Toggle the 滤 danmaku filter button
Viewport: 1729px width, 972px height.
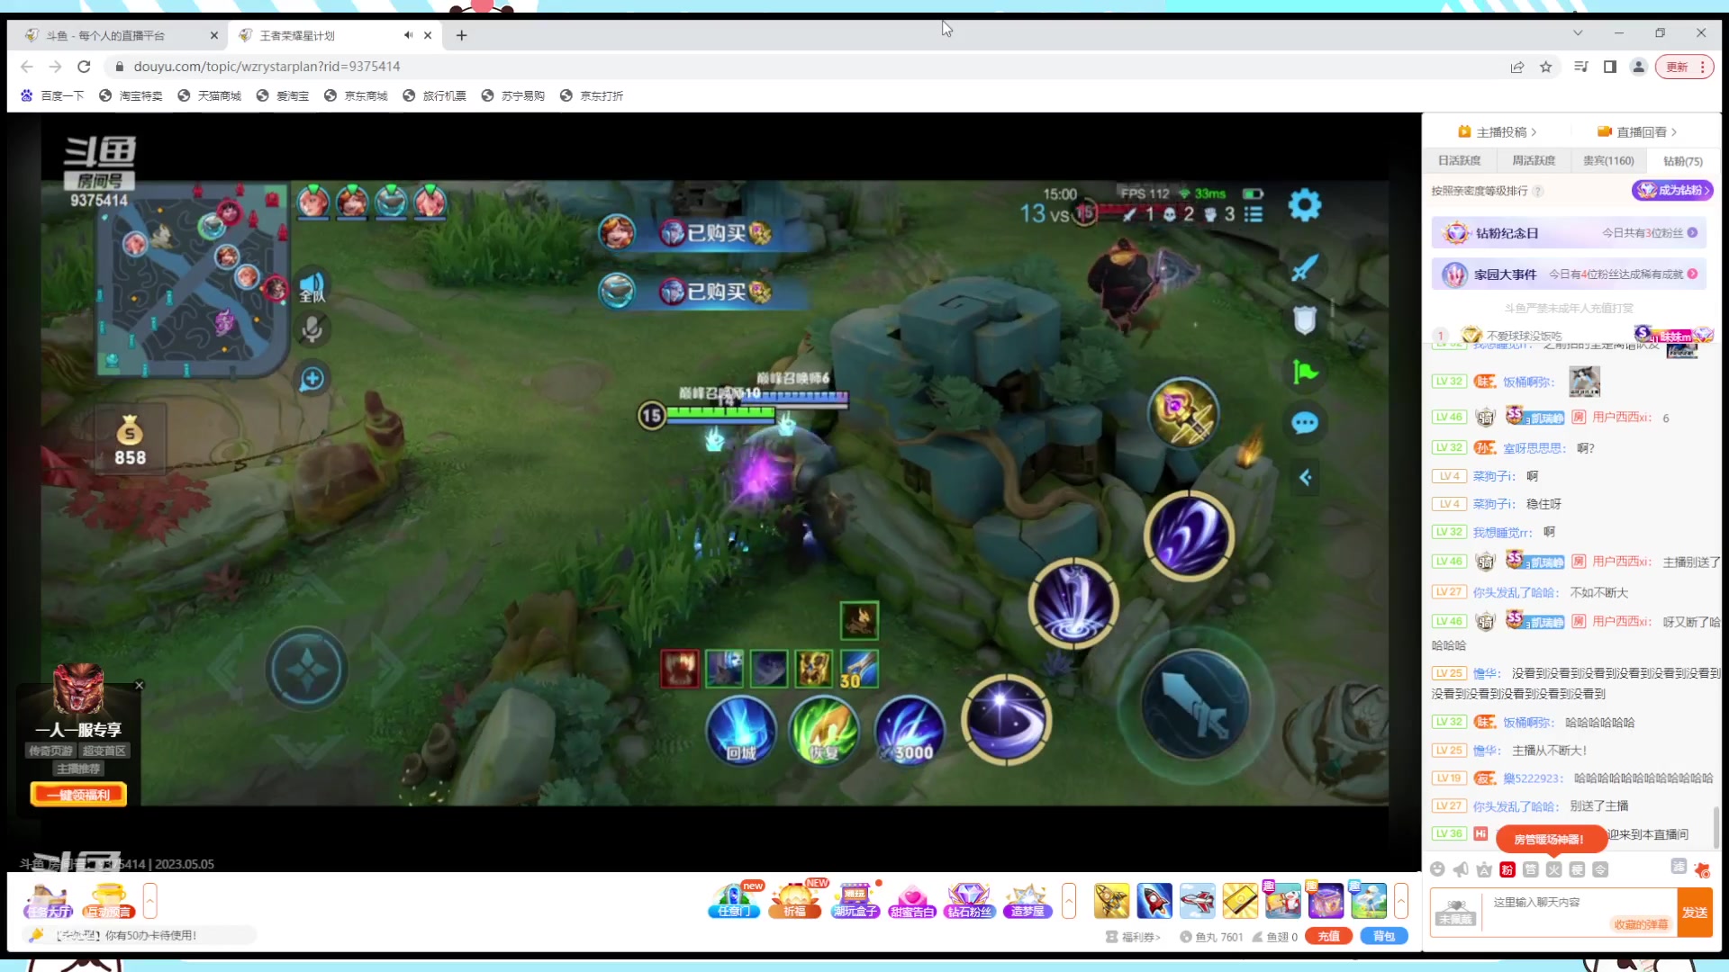click(1679, 866)
